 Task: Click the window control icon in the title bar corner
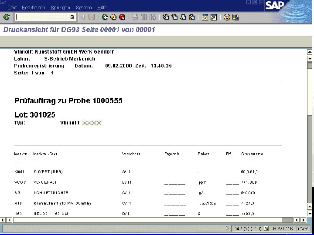(3, 2)
